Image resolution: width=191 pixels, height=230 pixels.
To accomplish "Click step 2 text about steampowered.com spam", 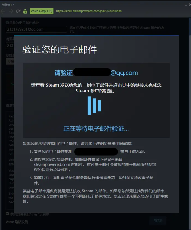I will 95,165.
